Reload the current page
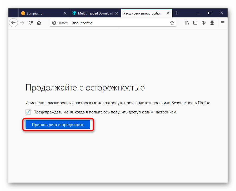This screenshot has width=236, height=191. coord(31,23)
